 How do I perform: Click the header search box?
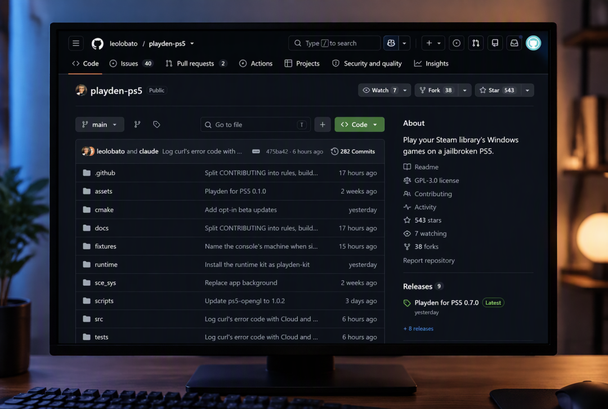click(334, 43)
